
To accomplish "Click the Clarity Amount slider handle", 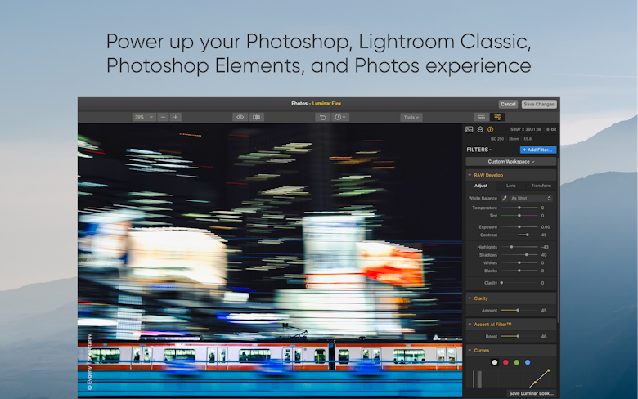I will pos(518,311).
